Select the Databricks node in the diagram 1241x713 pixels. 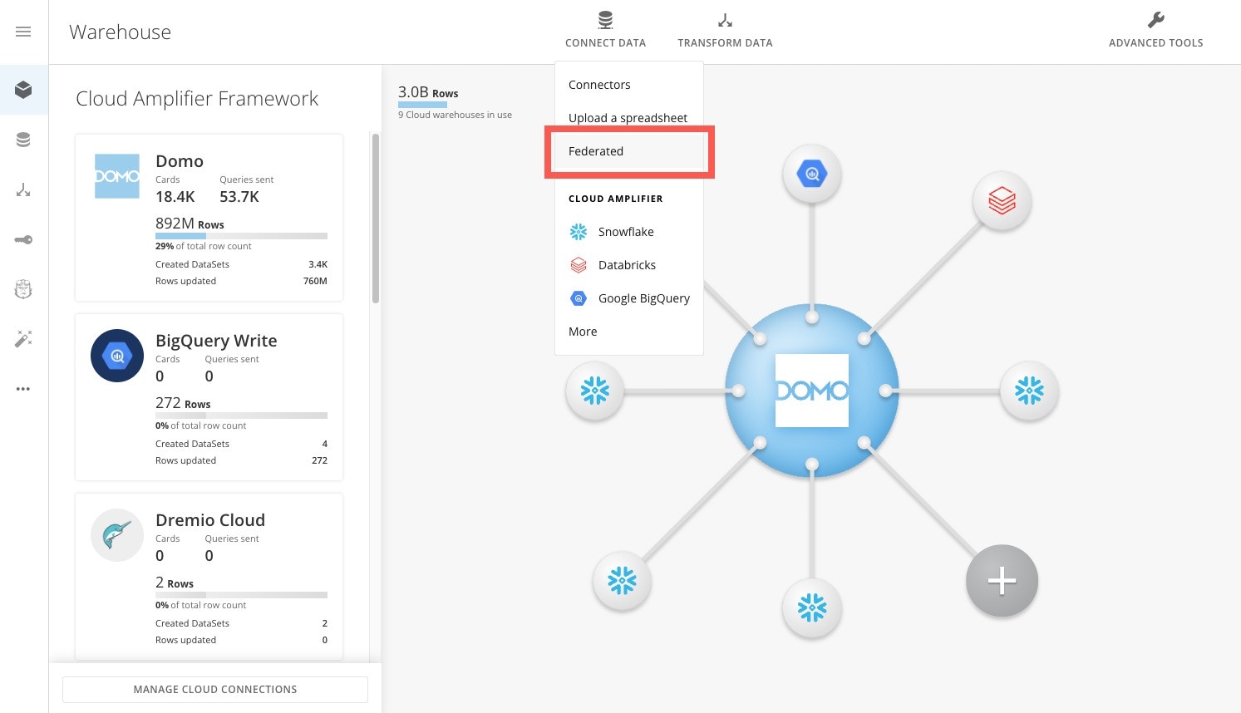[1002, 201]
